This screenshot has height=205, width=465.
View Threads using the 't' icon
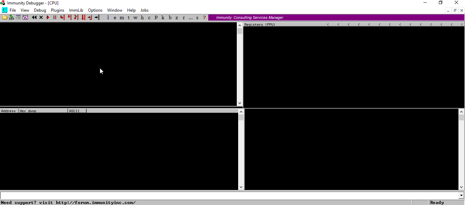pyautogui.click(x=129, y=17)
